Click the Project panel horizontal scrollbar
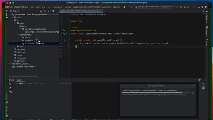Image resolution: width=213 pixels, height=120 pixels. (x=24, y=77)
